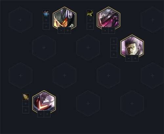The height and width of the screenshot is (134, 164).
Task: Select the purple-haired champion portrait
Action: tap(132, 46)
